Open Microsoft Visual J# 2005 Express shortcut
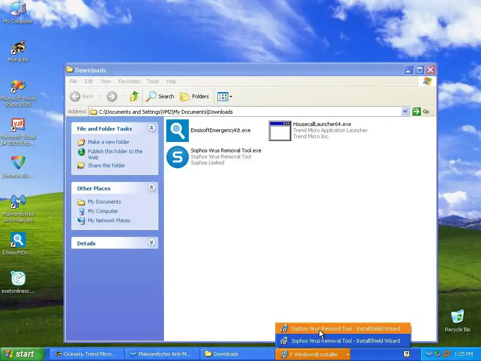481x361 pixels. pos(18,132)
